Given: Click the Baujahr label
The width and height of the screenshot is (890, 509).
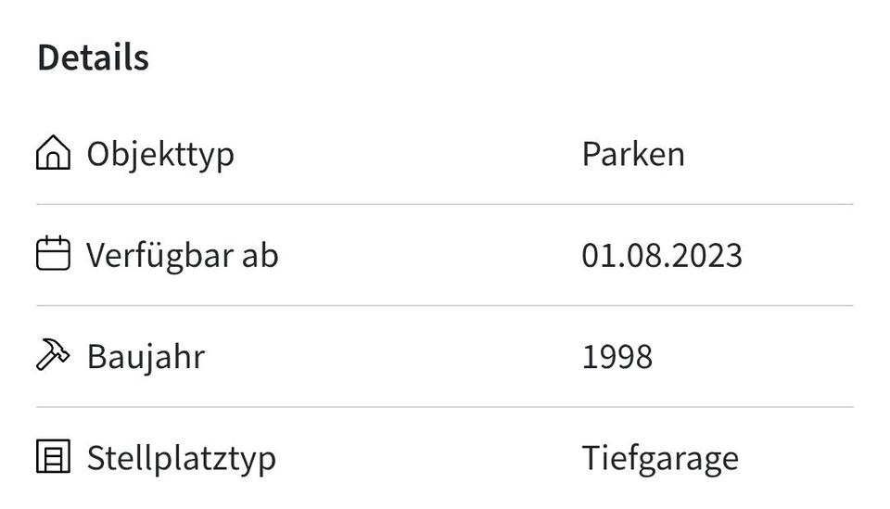Looking at the screenshot, I should coord(146,356).
